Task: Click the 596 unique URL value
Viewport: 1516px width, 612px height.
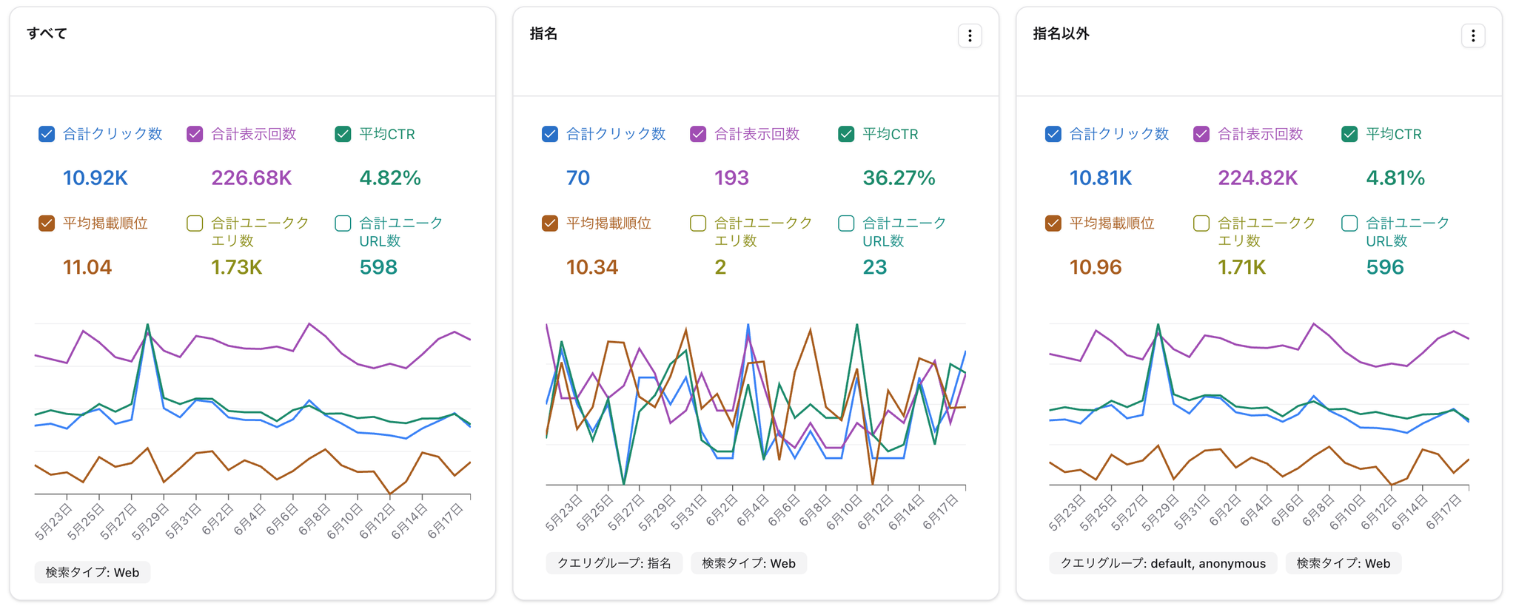Action: [1385, 267]
